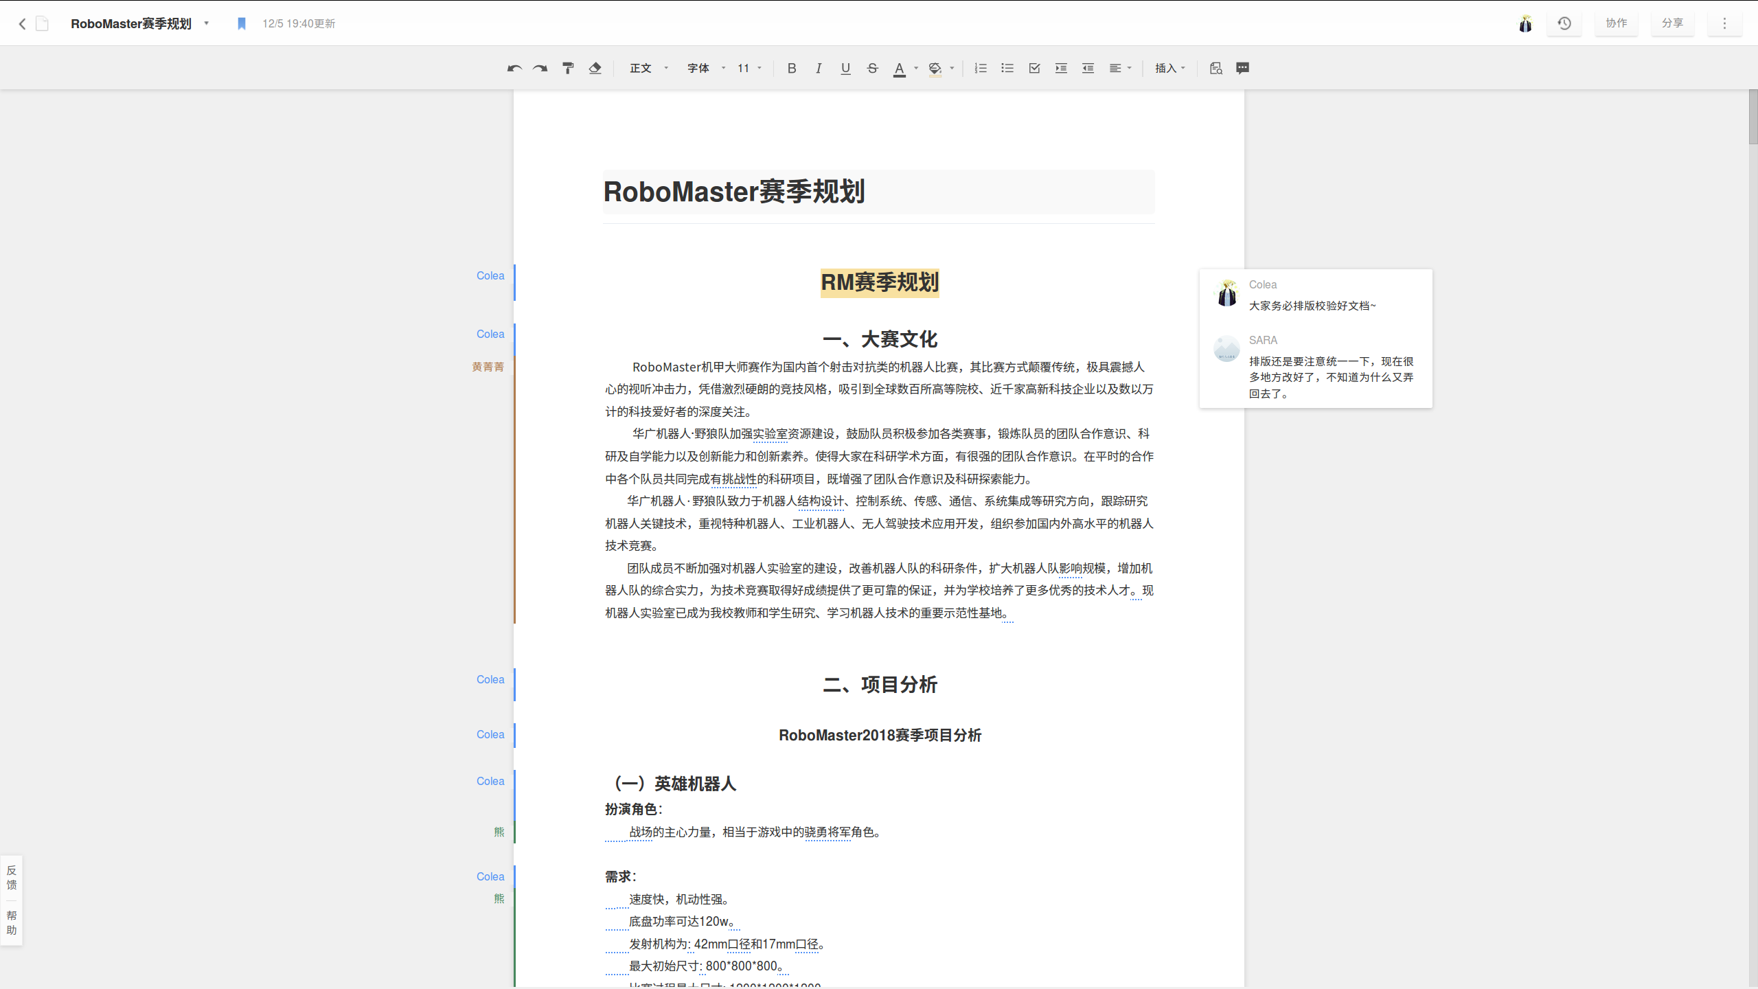Open the highlight color dropdown arrow
The image size is (1758, 989).
pyautogui.click(x=952, y=68)
